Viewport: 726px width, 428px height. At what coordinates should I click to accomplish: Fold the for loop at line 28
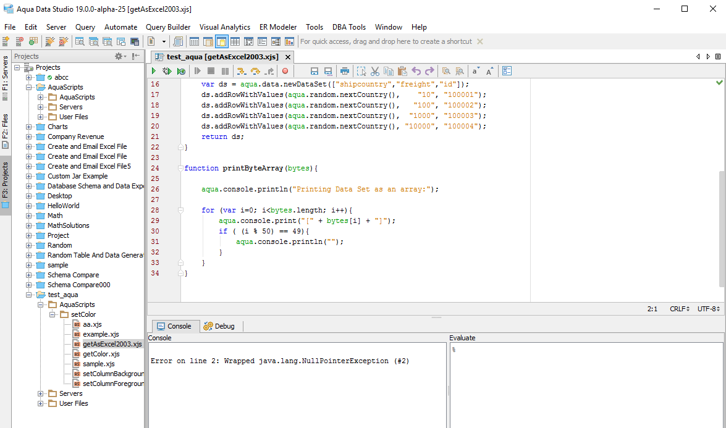[180, 210]
